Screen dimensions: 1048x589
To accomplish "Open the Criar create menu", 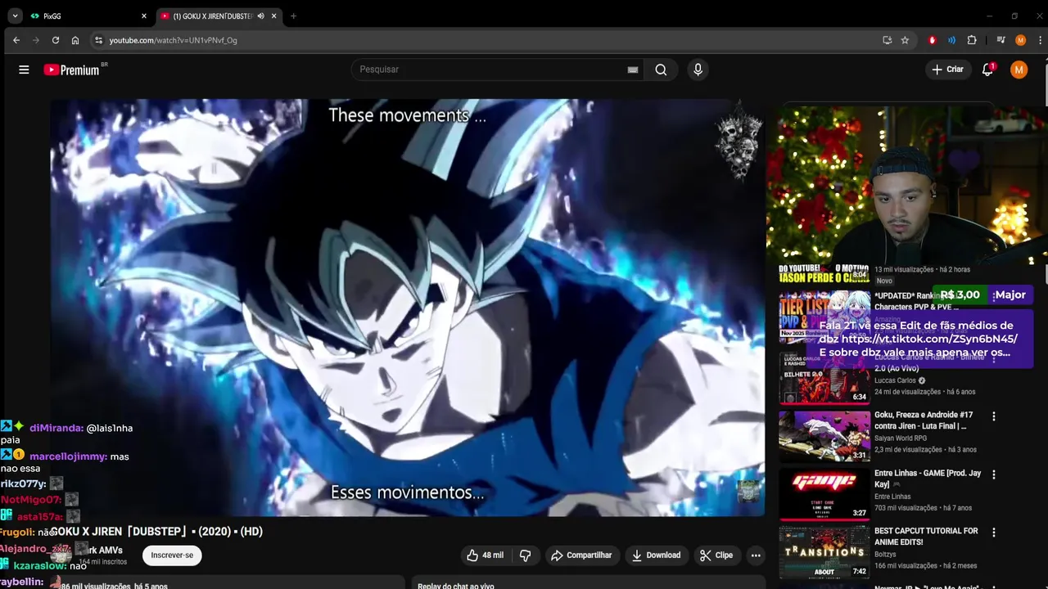I will 948,70.
